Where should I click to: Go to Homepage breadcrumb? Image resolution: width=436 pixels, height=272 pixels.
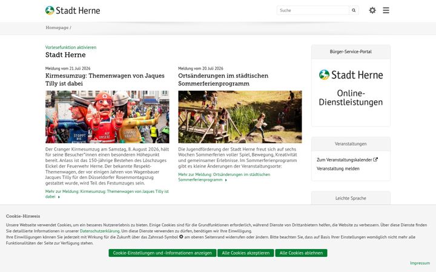tap(57, 27)
